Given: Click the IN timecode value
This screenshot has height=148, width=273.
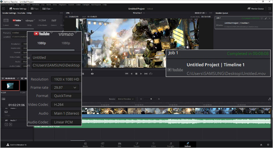Looking at the screenshot, I should 74,17.
